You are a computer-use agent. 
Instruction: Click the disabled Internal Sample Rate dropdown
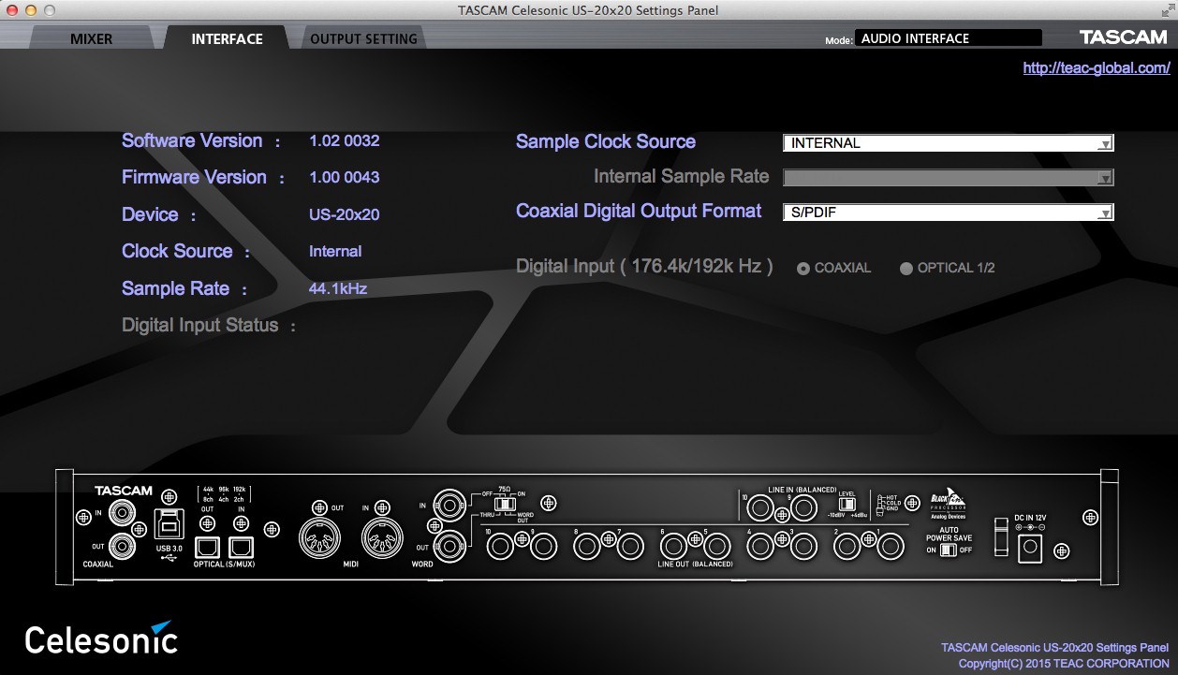[948, 178]
